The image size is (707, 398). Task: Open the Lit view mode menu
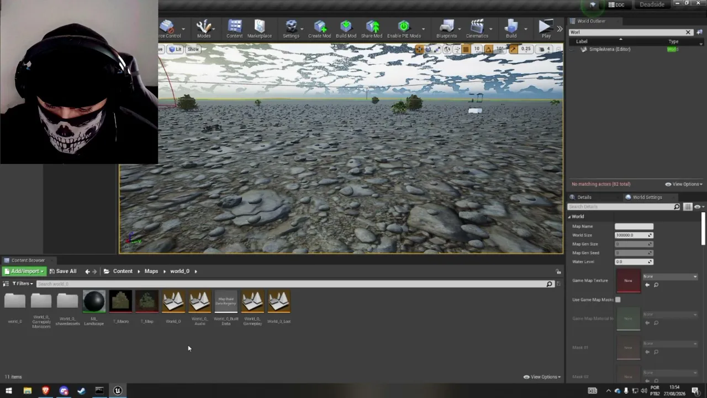pyautogui.click(x=176, y=49)
